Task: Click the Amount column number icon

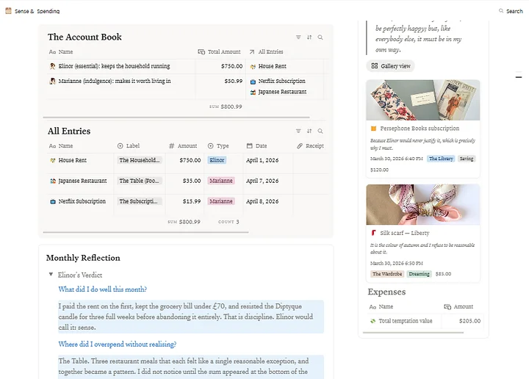Action: [172, 146]
